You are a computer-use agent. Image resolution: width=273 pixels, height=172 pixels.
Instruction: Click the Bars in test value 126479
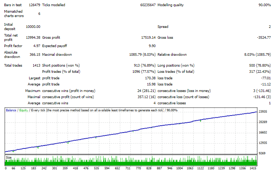pos(33,5)
